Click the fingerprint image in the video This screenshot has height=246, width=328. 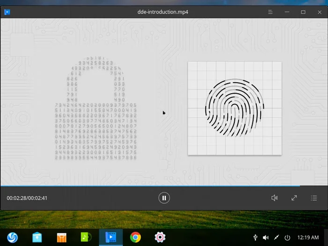pos(234,108)
